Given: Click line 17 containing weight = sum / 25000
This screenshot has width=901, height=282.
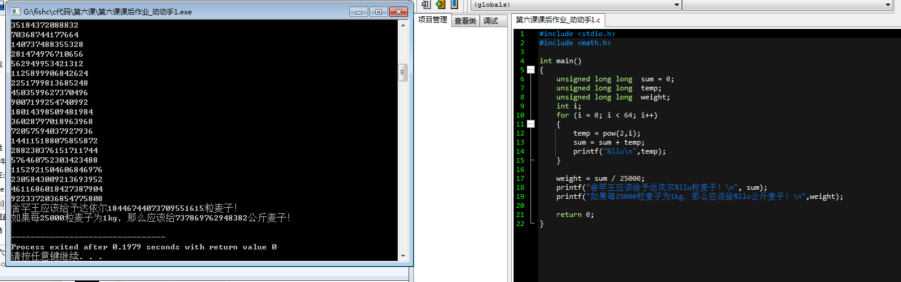Looking at the screenshot, I should 600,178.
